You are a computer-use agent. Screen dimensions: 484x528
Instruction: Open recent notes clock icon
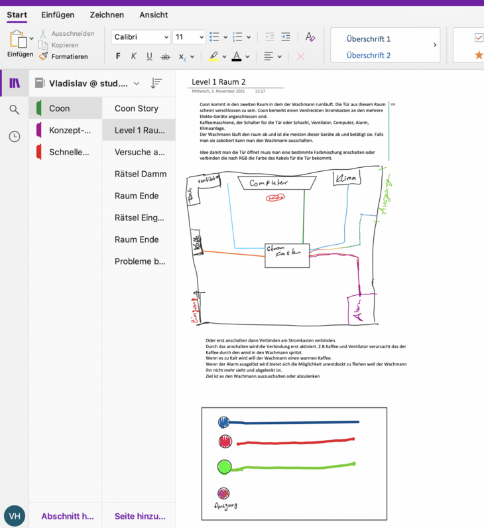pyautogui.click(x=14, y=137)
